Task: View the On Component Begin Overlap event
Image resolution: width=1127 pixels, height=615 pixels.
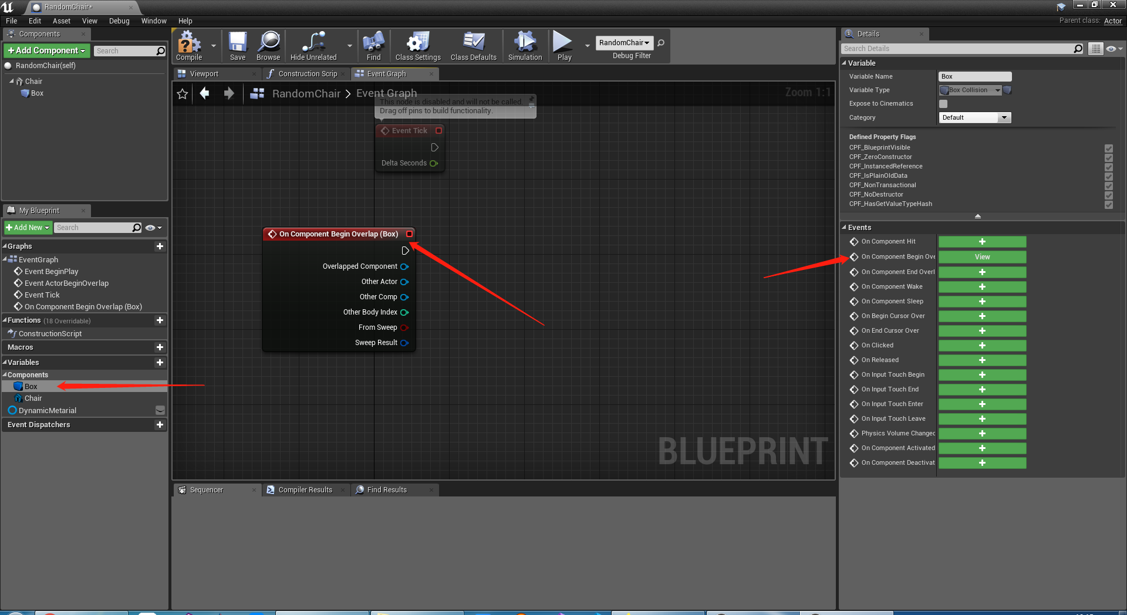Action: click(982, 256)
